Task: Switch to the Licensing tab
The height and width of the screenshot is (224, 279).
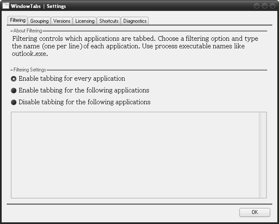Action: [x=85, y=21]
